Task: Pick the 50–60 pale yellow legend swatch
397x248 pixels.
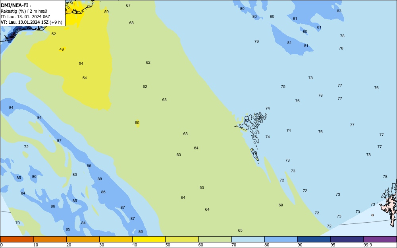Action: pos(182,239)
